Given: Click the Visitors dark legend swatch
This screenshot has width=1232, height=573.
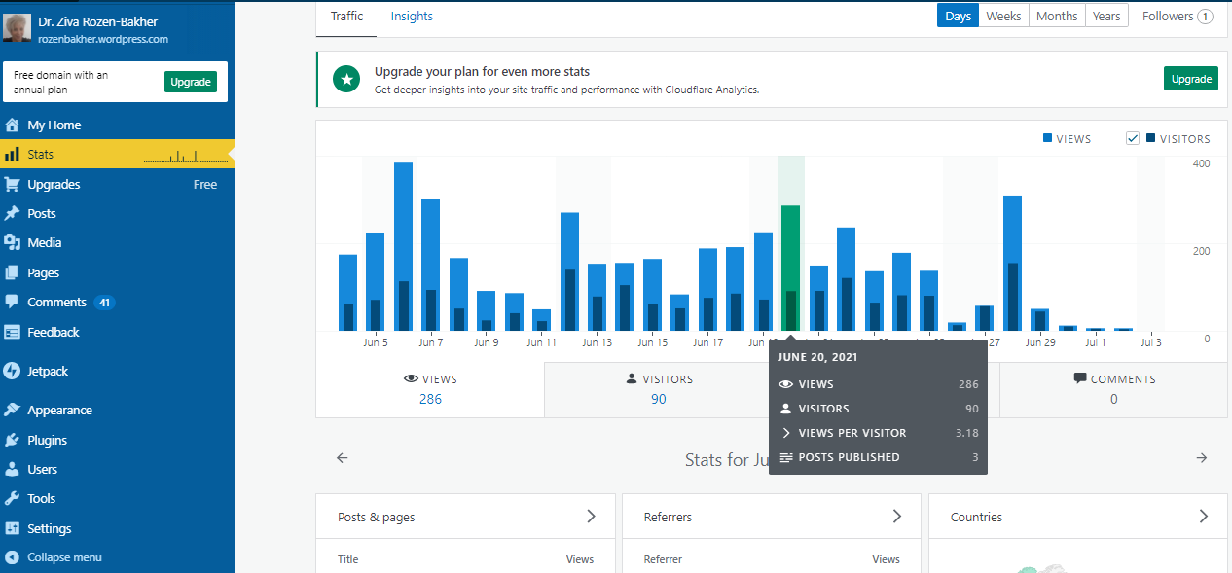Looking at the screenshot, I should click(x=1151, y=138).
